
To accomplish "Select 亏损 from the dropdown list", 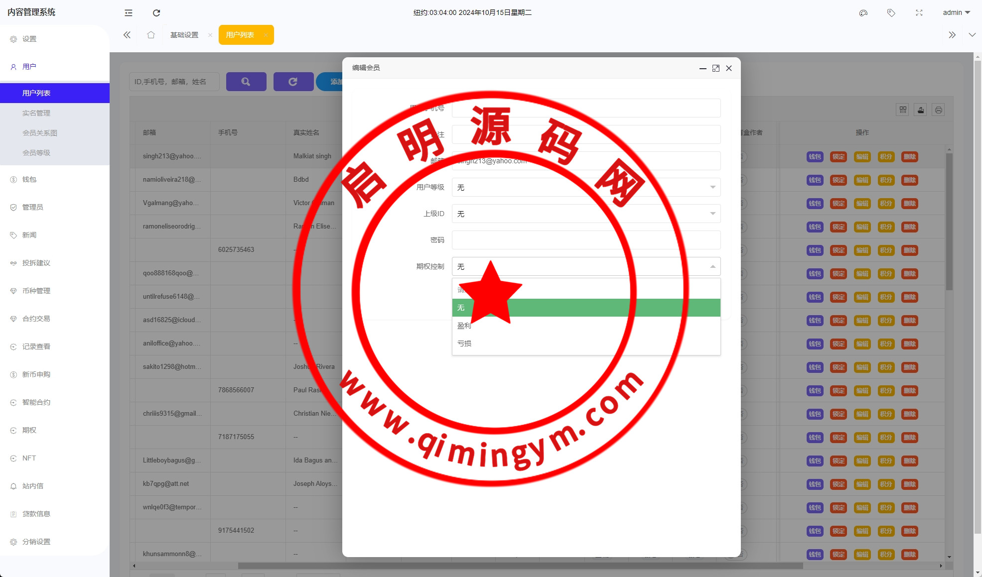I will [465, 344].
